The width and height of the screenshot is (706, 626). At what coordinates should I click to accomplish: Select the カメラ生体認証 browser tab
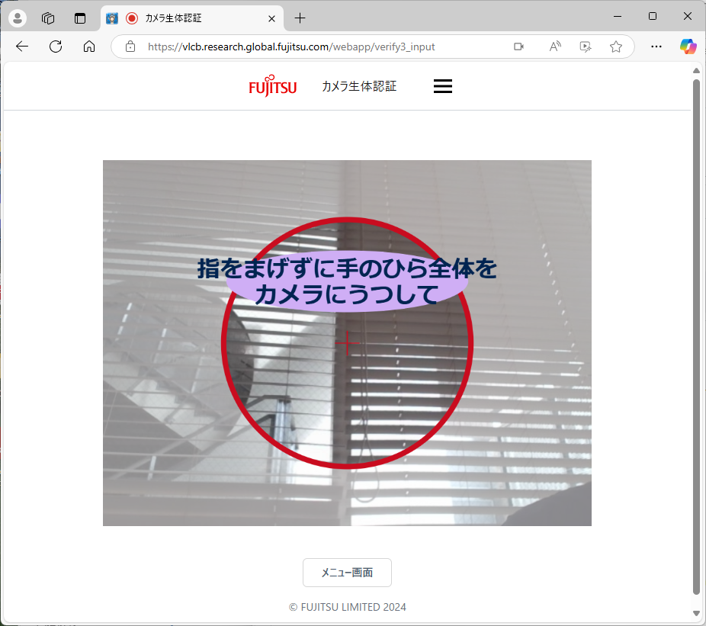(192, 18)
